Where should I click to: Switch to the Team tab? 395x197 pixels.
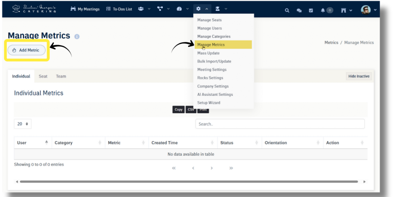pos(61,76)
